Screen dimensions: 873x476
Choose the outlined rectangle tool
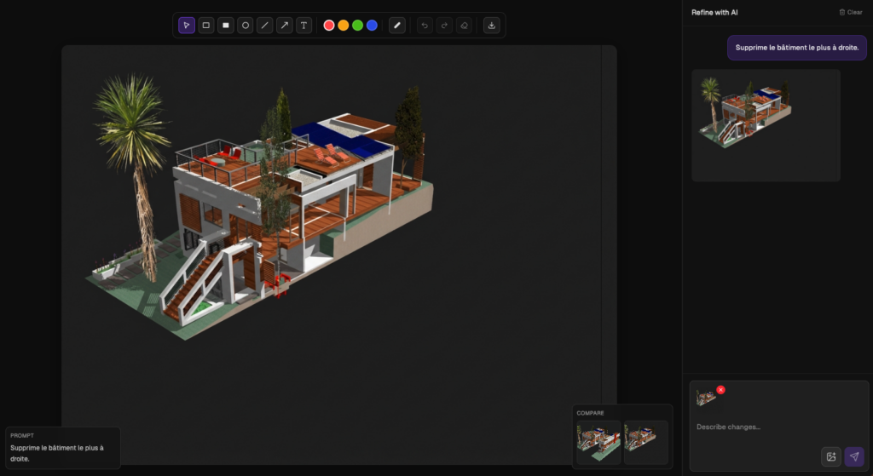tap(206, 26)
